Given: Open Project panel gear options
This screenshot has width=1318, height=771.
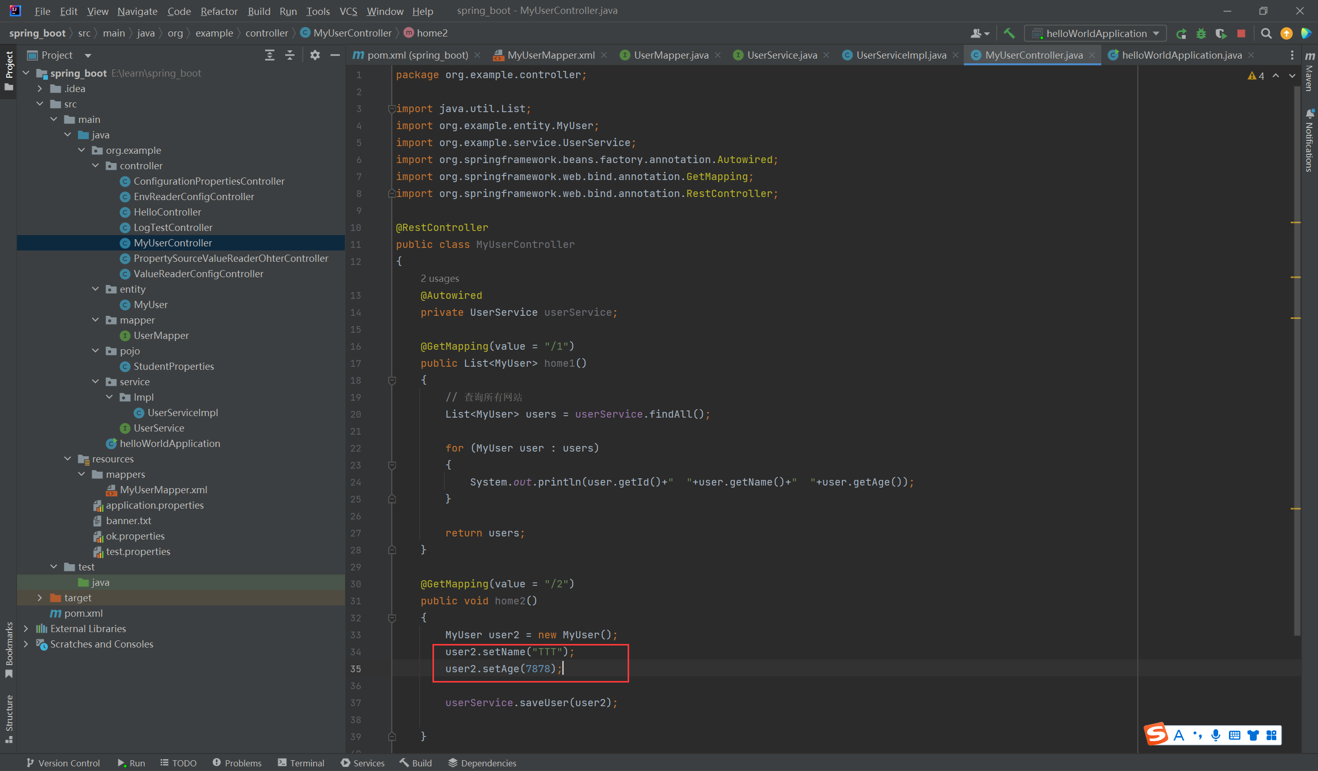Looking at the screenshot, I should click(x=315, y=55).
